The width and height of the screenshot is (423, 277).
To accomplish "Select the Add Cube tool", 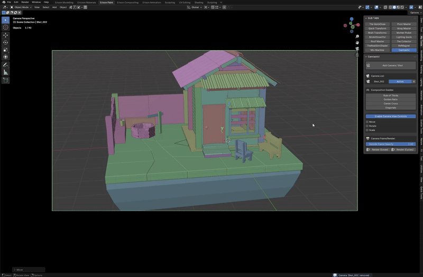I will pyautogui.click(x=5, y=80).
